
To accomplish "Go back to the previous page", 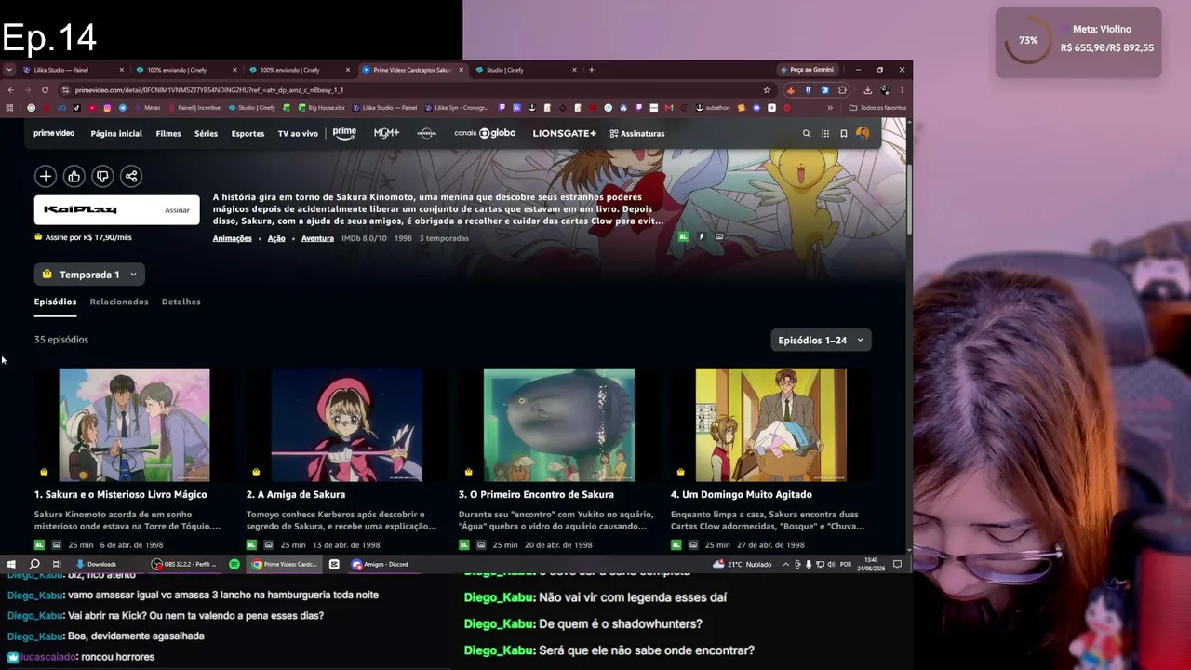I will (x=10, y=90).
